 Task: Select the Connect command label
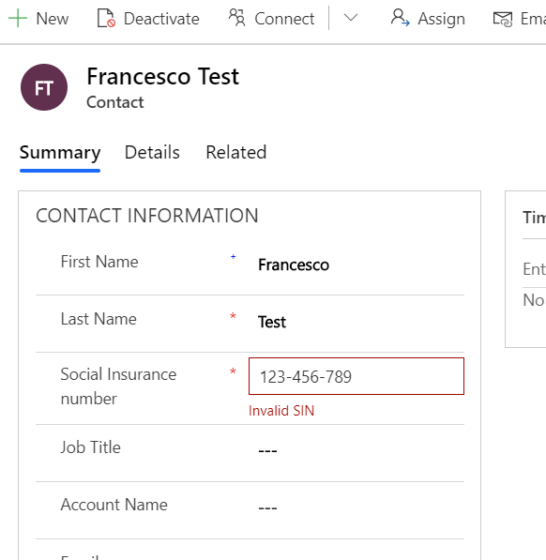click(x=284, y=19)
